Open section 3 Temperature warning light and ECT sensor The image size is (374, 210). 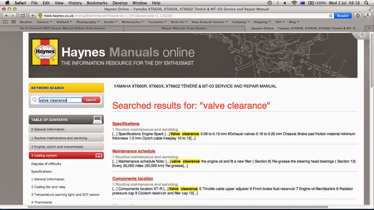point(65,195)
